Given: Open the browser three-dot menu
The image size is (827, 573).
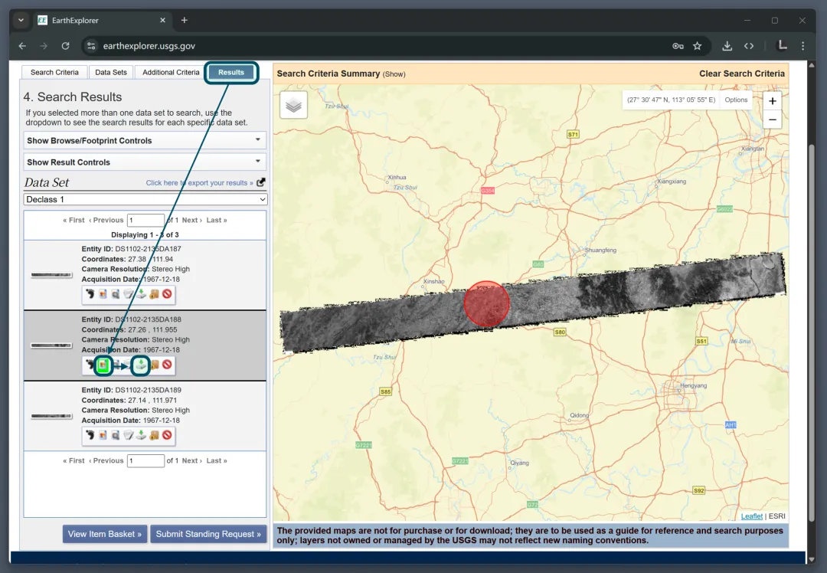Looking at the screenshot, I should (x=802, y=46).
